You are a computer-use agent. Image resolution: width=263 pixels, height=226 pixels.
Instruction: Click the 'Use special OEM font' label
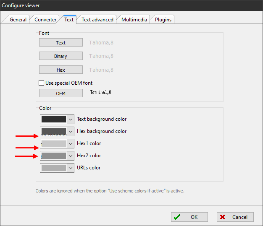pos(69,83)
